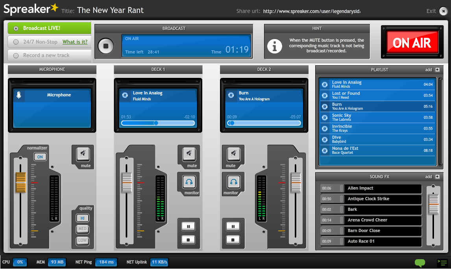Select Burn by You Are A Hologram in the playlist
451x269 pixels.
(377, 106)
